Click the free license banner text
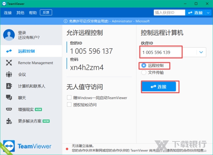 click(109, 21)
